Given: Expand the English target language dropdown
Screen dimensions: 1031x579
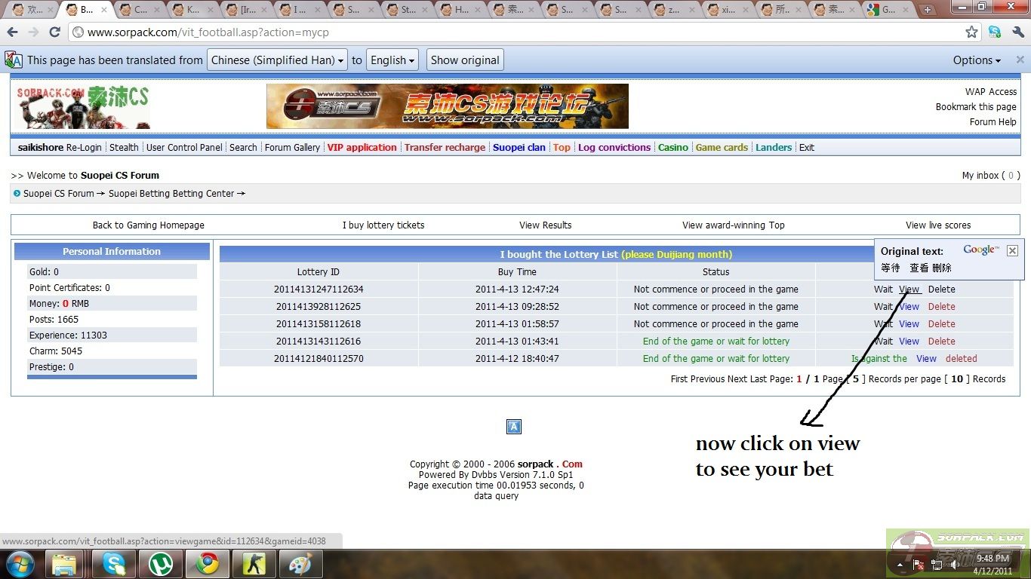Looking at the screenshot, I should pyautogui.click(x=392, y=60).
